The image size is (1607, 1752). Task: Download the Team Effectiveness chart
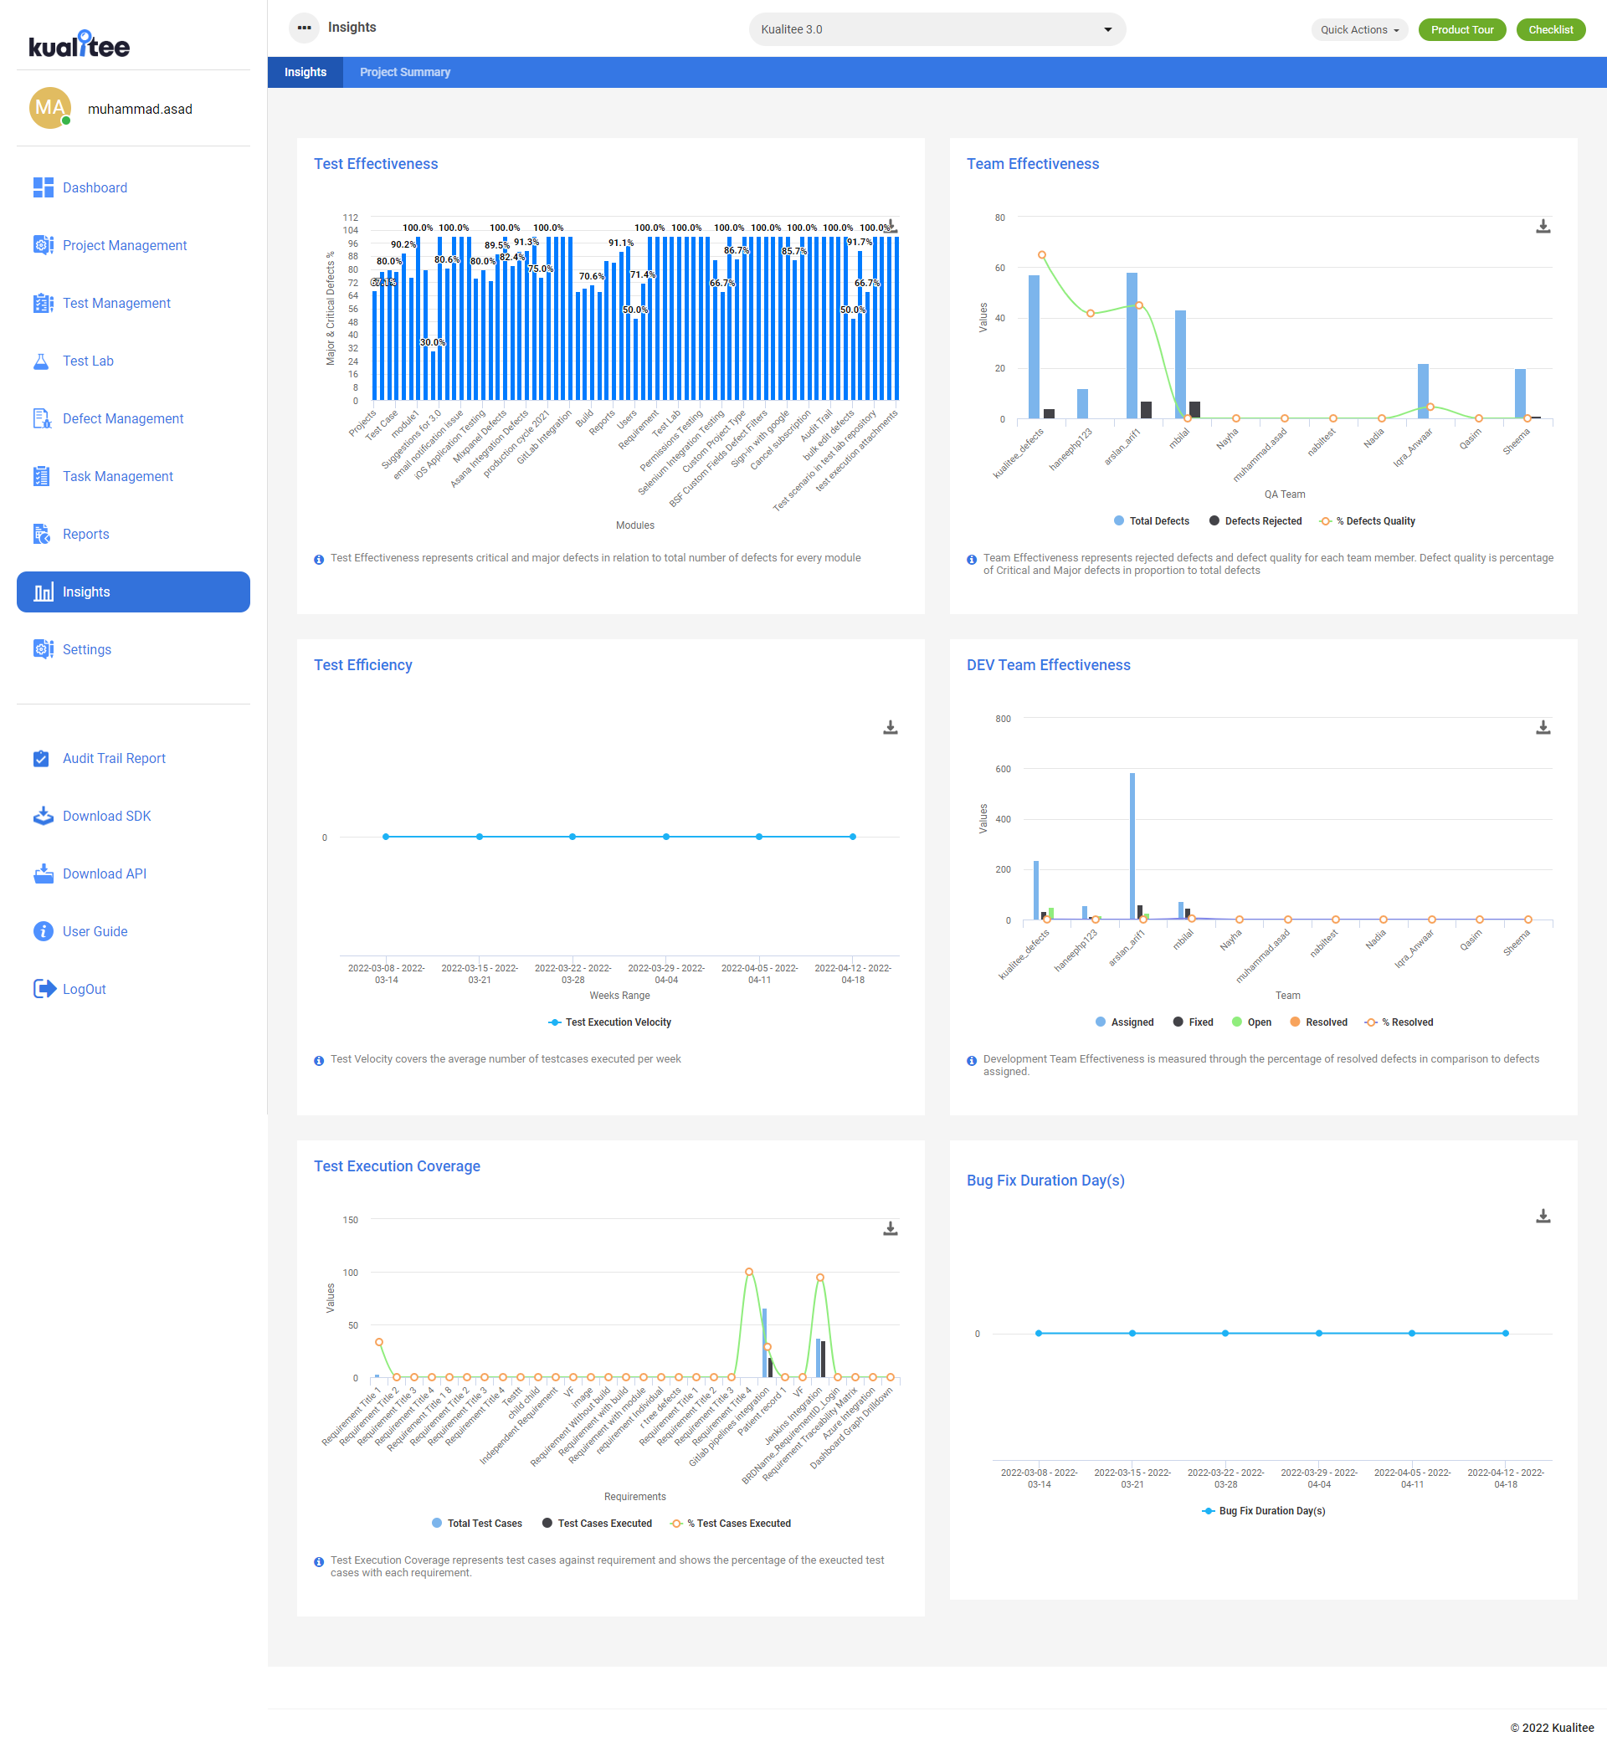pyautogui.click(x=1543, y=226)
